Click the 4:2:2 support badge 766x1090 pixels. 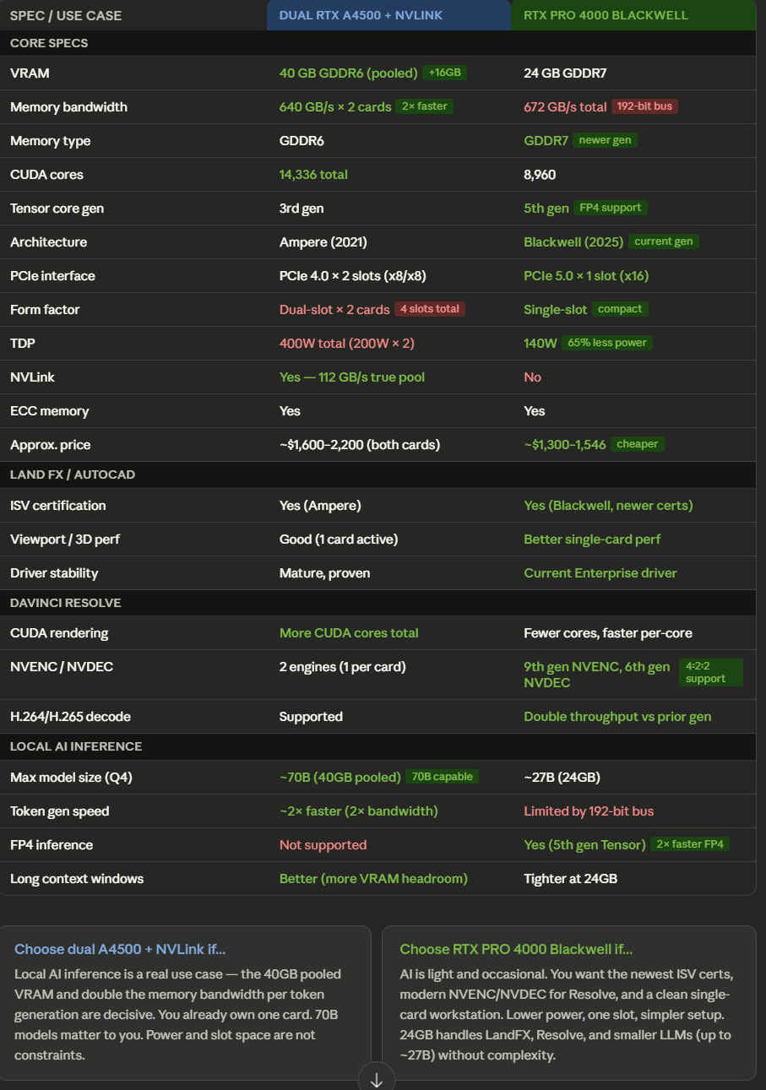tap(709, 672)
